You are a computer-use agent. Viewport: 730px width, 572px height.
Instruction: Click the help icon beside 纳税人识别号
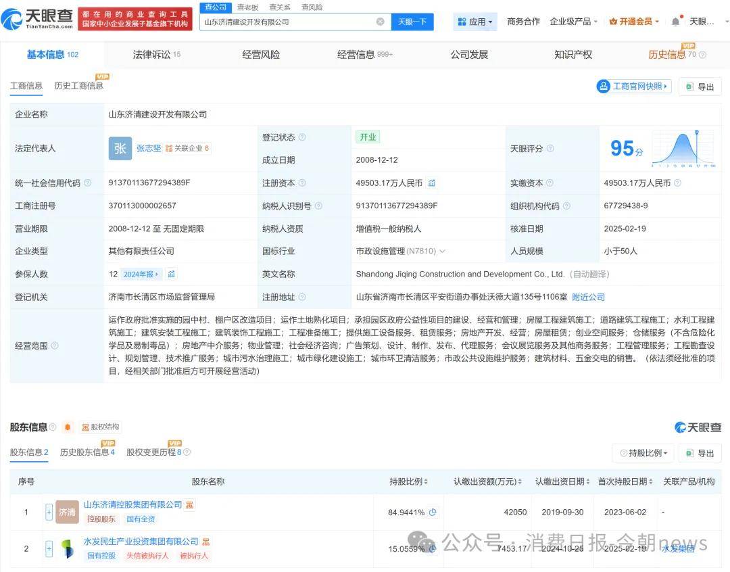(x=318, y=206)
